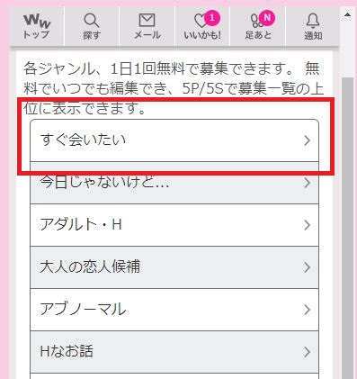The height and width of the screenshot is (379, 357).
Task: Open the 大人の恋人候補 category
Action: (174, 267)
